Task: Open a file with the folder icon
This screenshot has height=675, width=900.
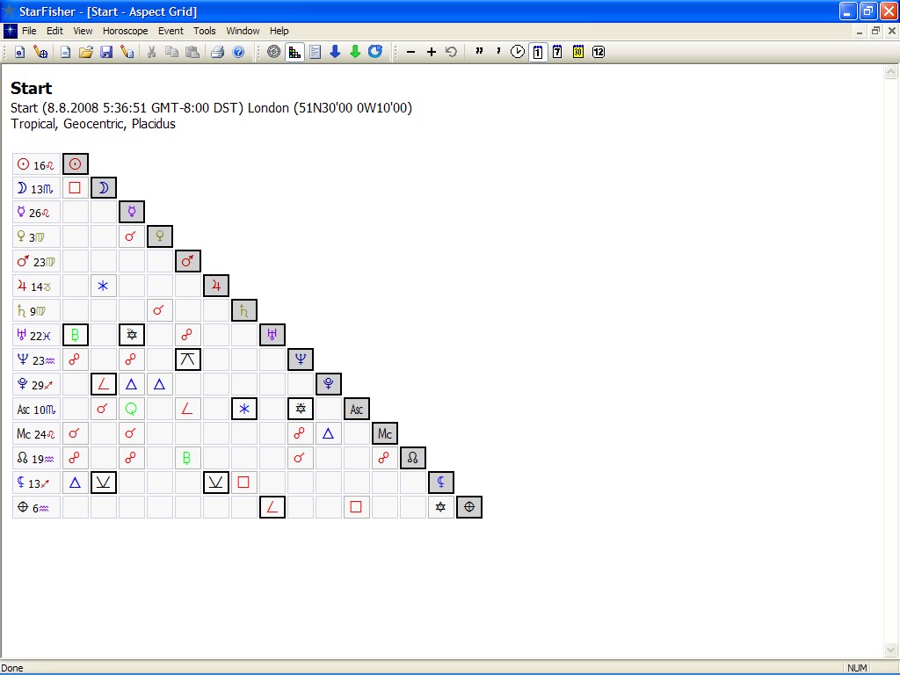Action: [85, 52]
